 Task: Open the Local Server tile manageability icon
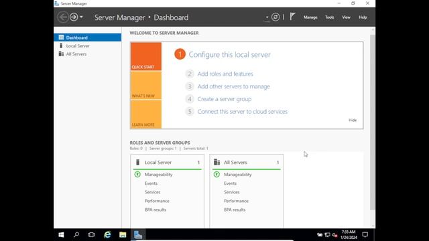[x=137, y=174]
